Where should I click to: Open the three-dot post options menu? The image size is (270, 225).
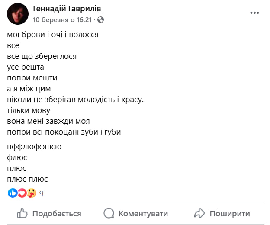[254, 13]
